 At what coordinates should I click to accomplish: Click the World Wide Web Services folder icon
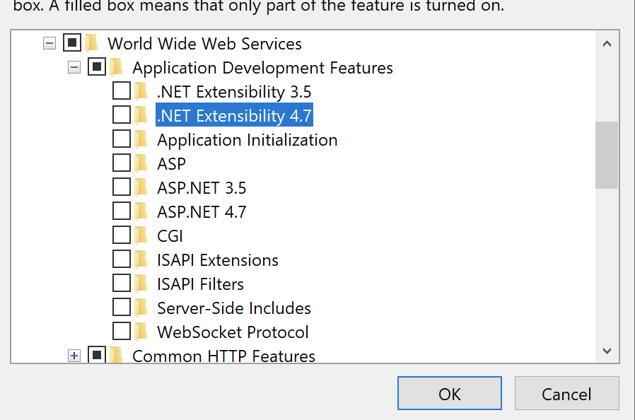tap(92, 44)
